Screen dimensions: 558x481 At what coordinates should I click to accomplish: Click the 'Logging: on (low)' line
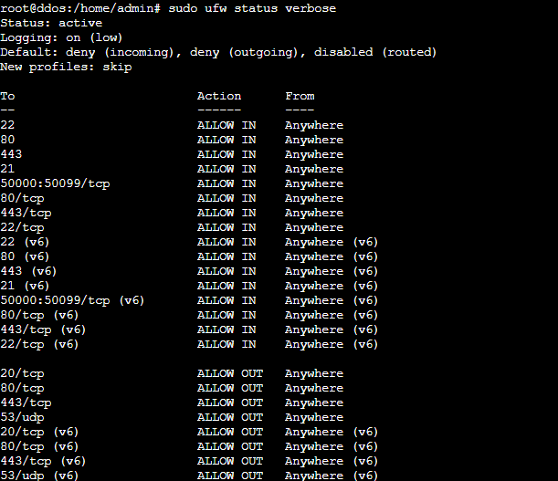pos(61,37)
